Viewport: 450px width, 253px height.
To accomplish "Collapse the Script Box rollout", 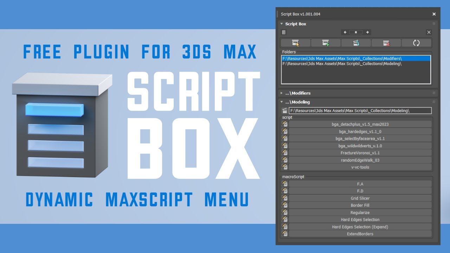I will click(282, 24).
